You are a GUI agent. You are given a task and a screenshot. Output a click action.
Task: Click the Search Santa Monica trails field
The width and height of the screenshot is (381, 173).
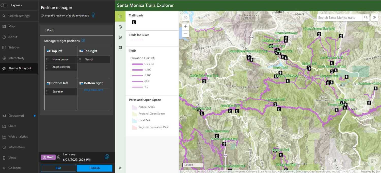click(x=339, y=17)
